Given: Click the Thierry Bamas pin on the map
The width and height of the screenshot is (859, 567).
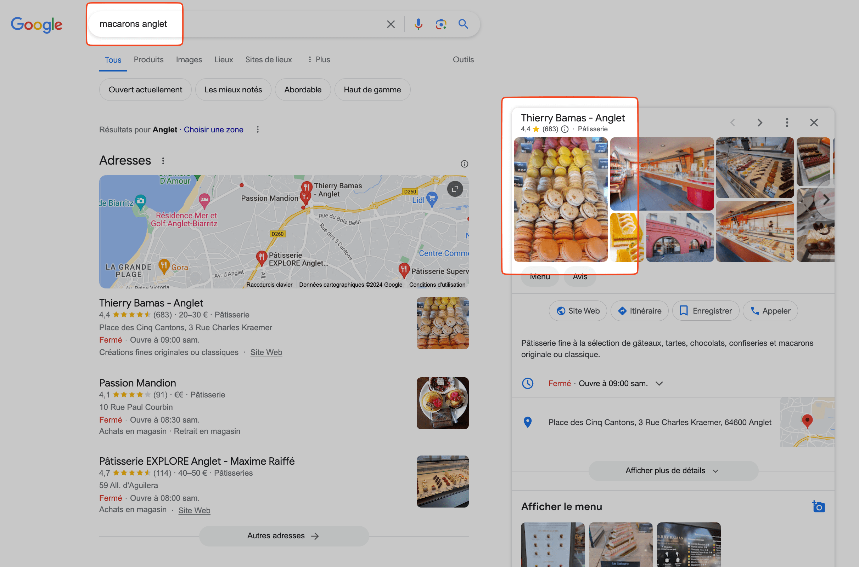Looking at the screenshot, I should click(307, 187).
